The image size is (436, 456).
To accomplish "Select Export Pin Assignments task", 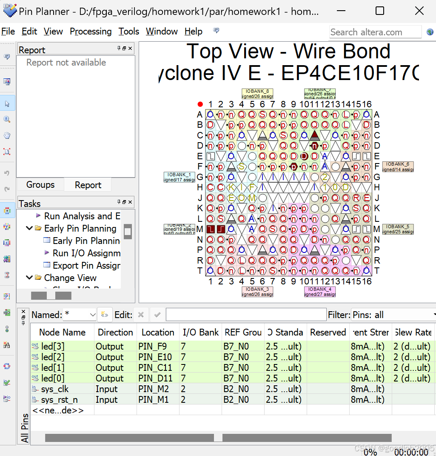I will click(x=86, y=266).
